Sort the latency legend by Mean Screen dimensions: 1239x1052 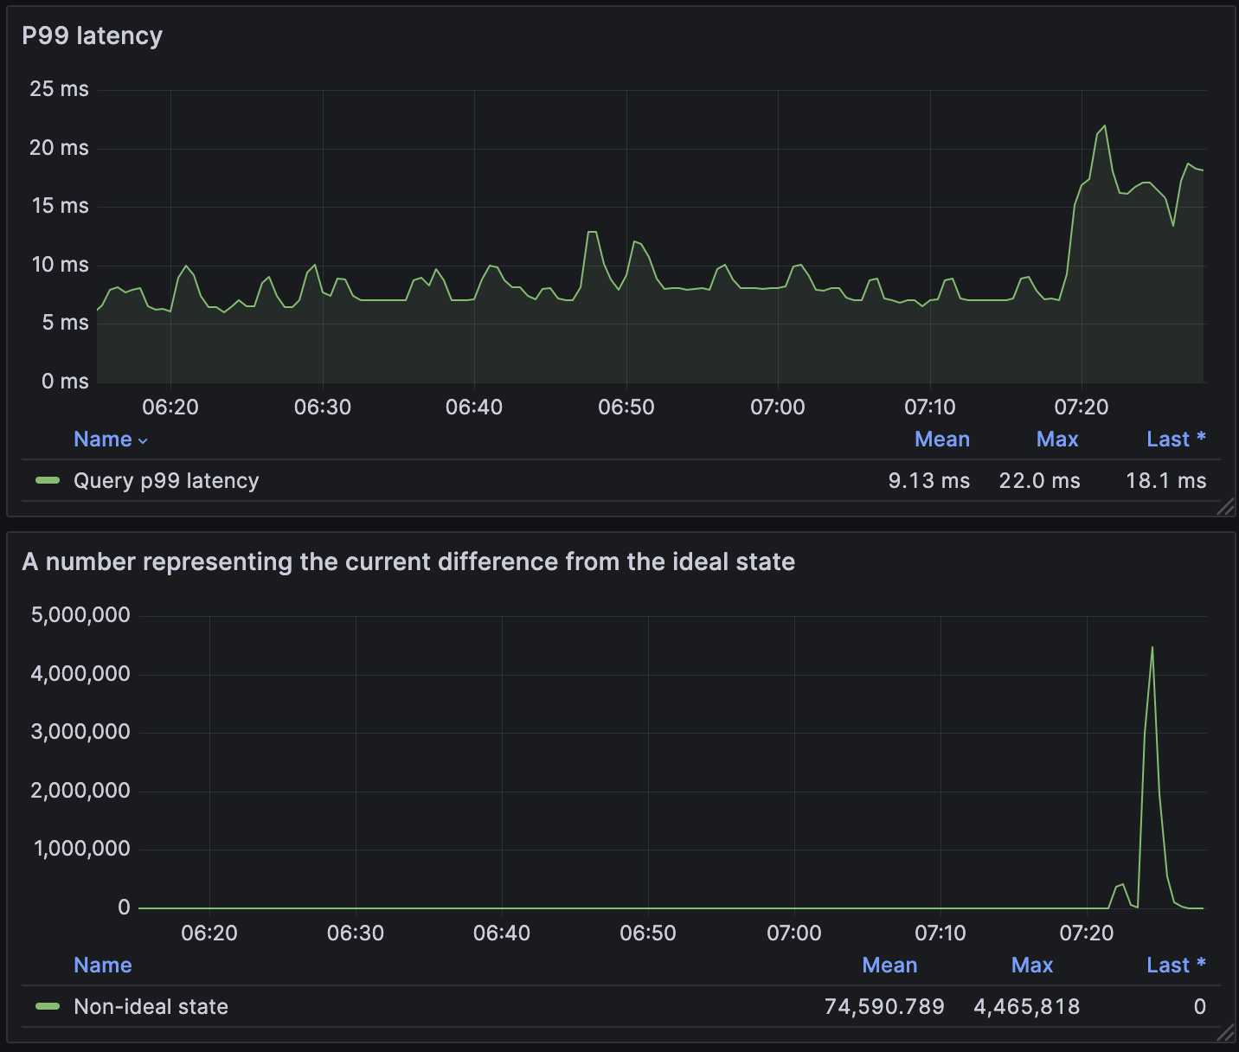click(942, 439)
